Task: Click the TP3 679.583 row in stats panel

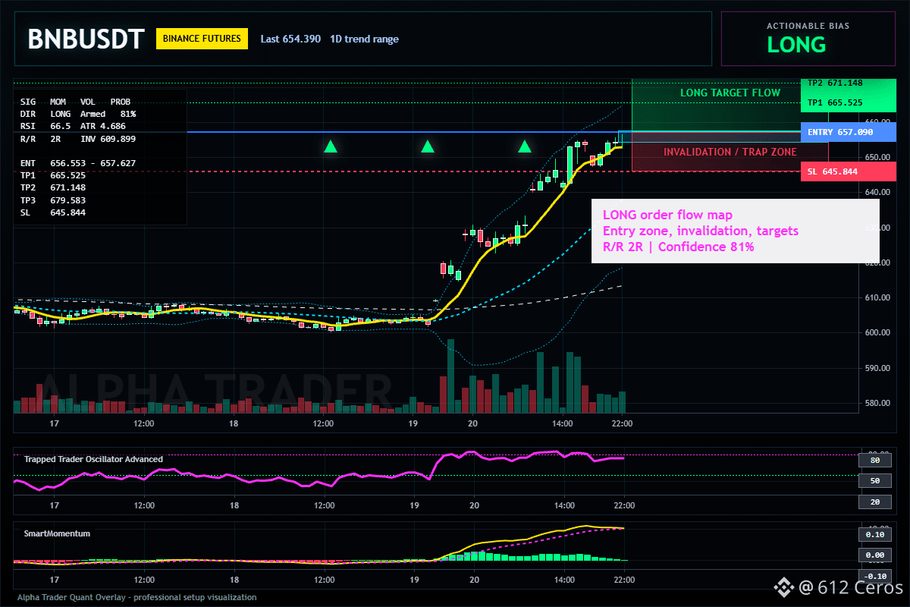Action: click(x=53, y=200)
